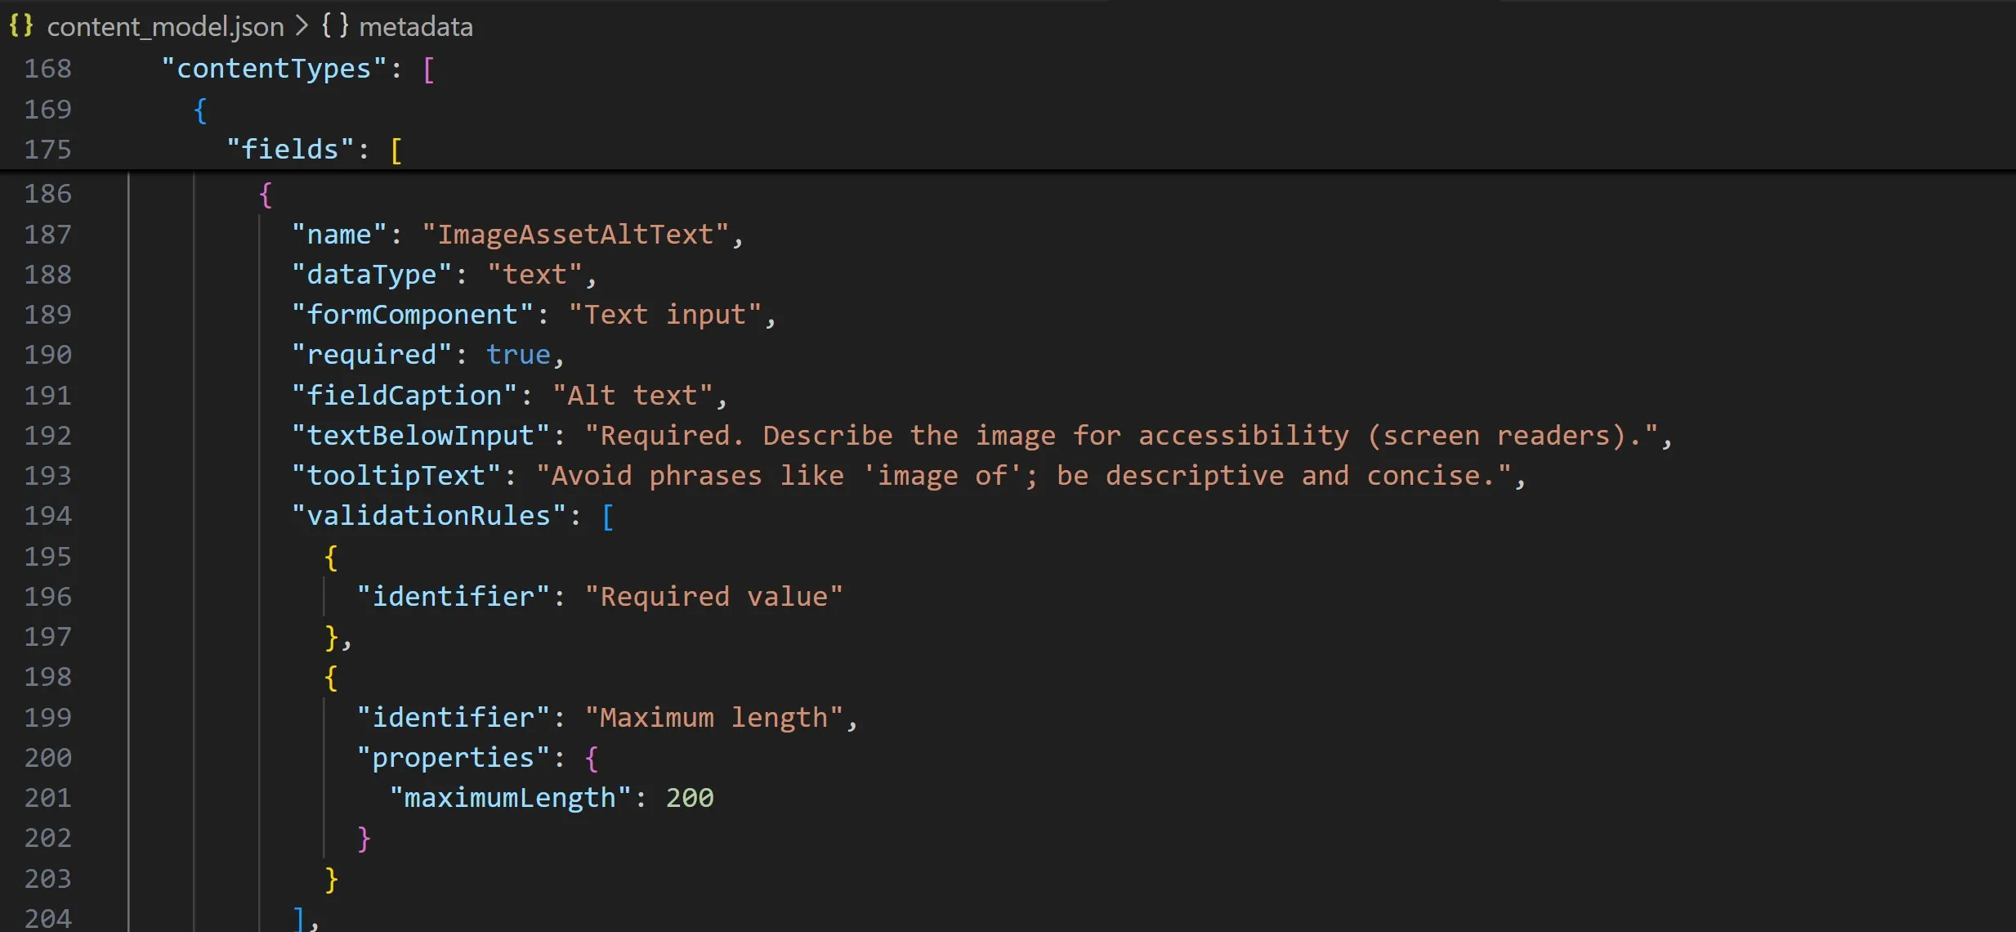This screenshot has height=932, width=2016.
Task: Place cursor on "ImageAssetAltText" value
Action: tap(574, 235)
